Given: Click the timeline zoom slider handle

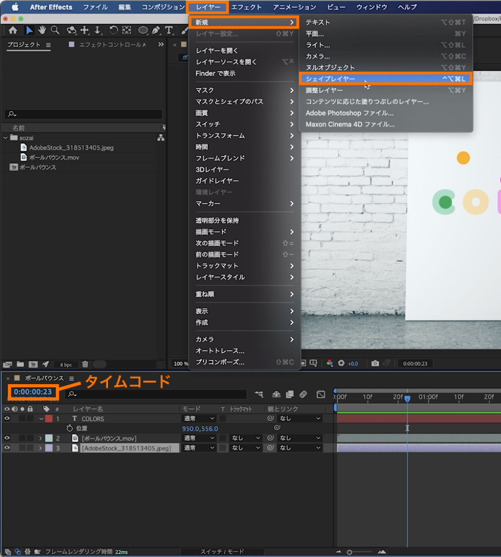Looking at the screenshot, I should [349, 552].
